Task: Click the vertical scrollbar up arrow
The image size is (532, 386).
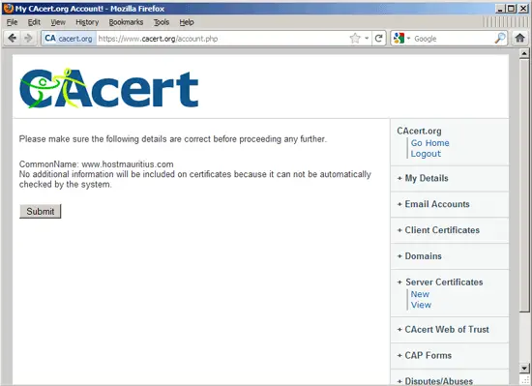Action: pos(524,53)
